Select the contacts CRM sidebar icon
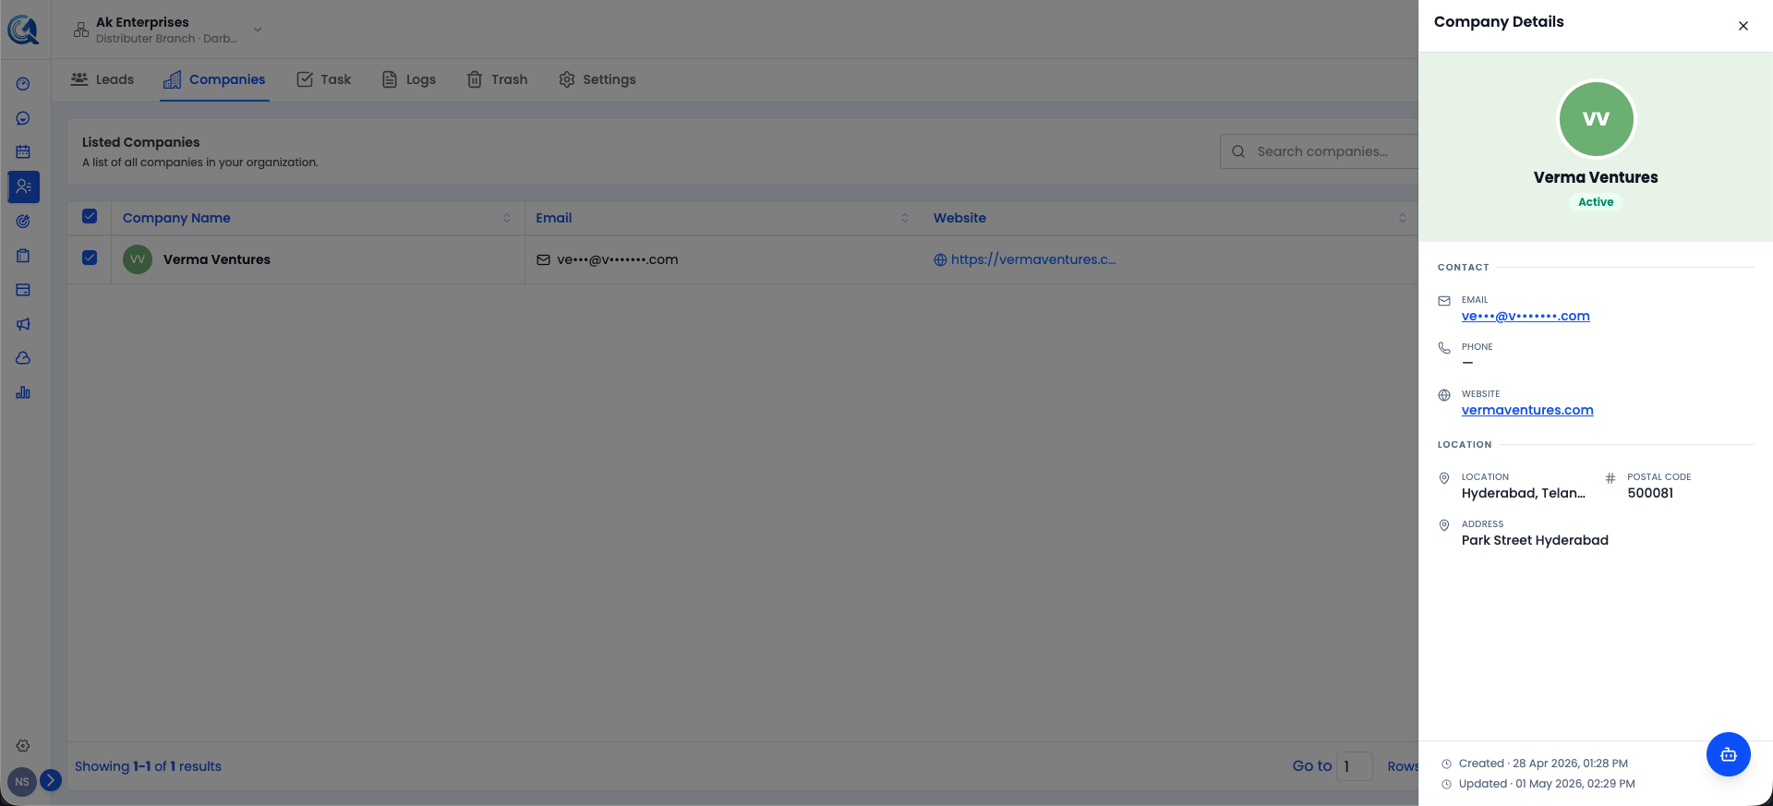The height and width of the screenshot is (806, 1773). [x=23, y=186]
